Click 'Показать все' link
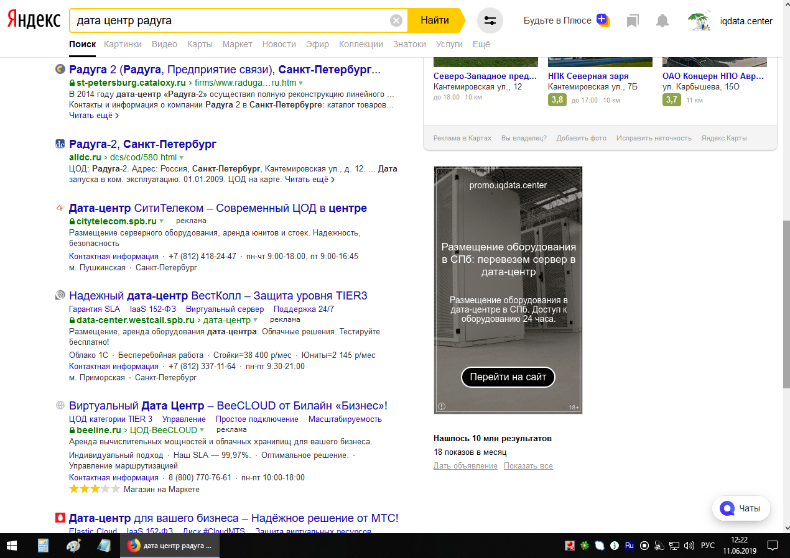790x558 pixels. tap(528, 466)
